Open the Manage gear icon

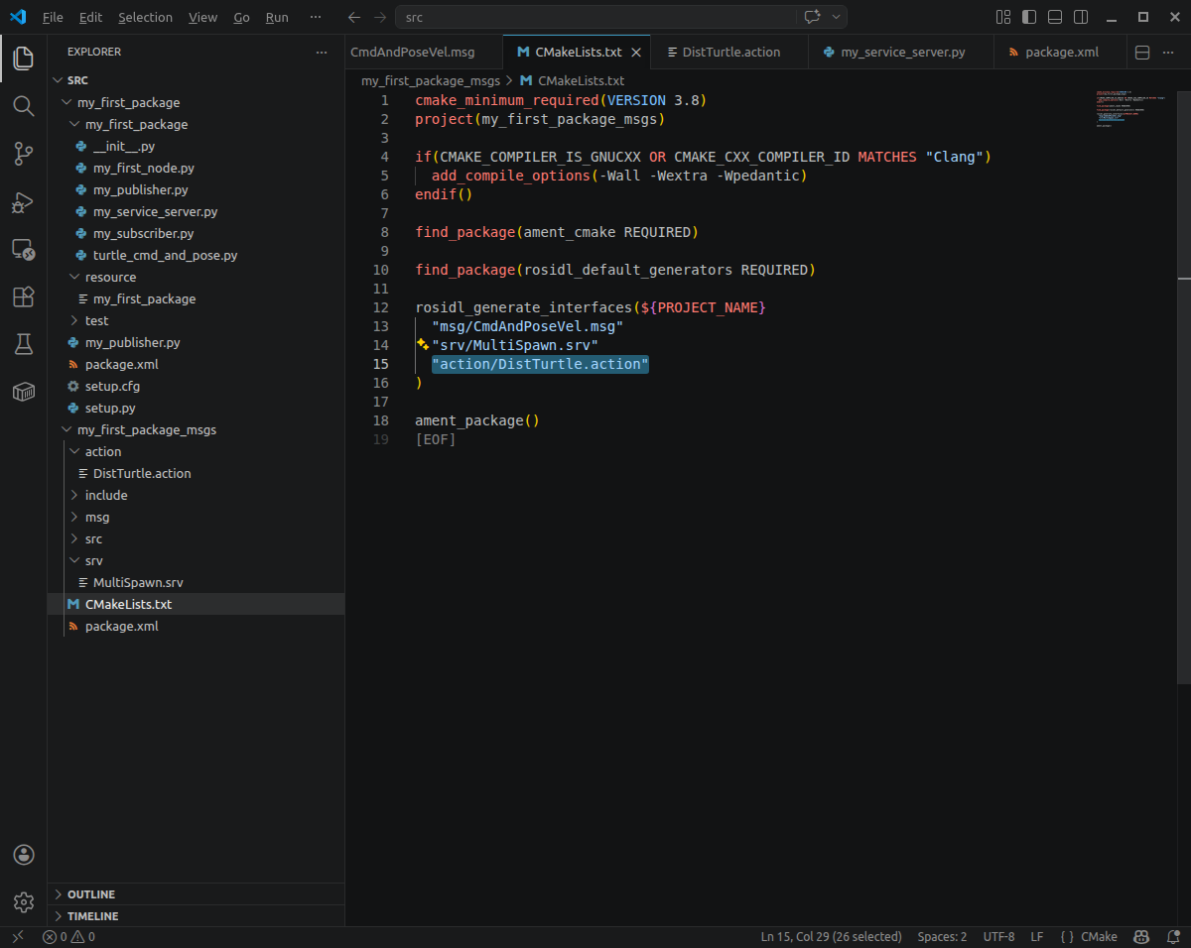24,902
